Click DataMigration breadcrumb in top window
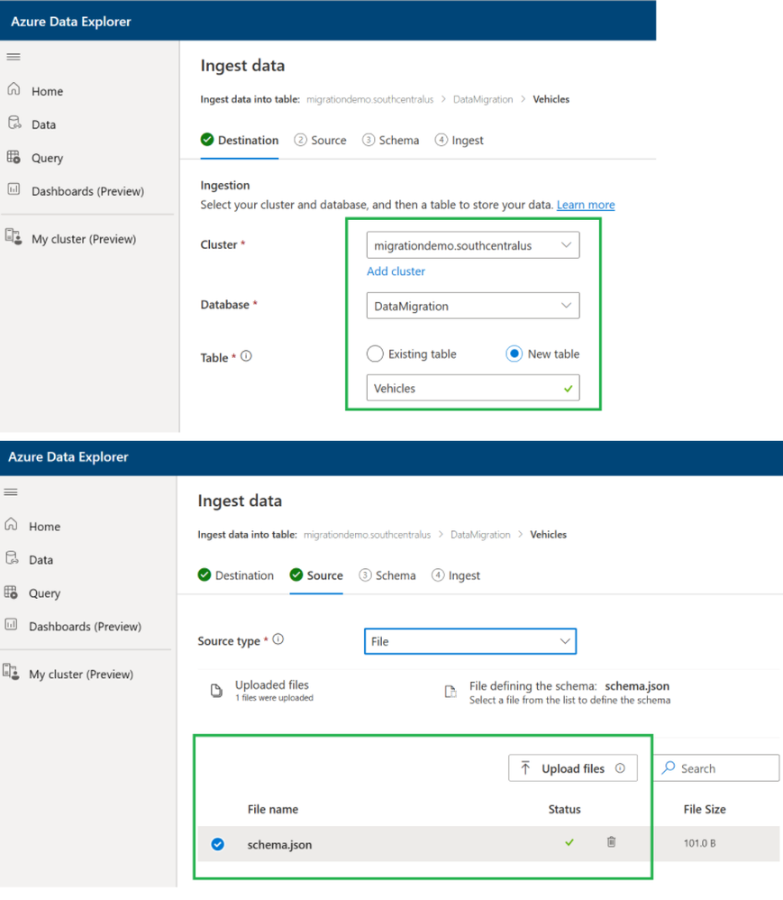783x900 pixels. coord(483,99)
